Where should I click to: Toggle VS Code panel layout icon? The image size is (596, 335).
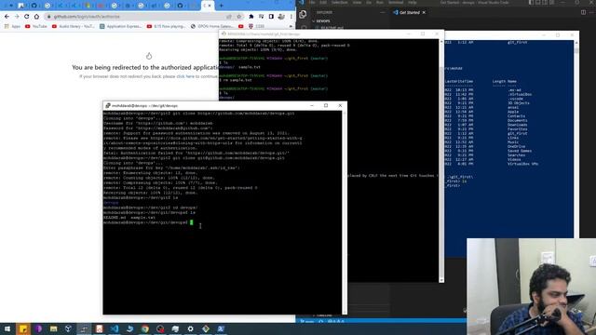538,2
